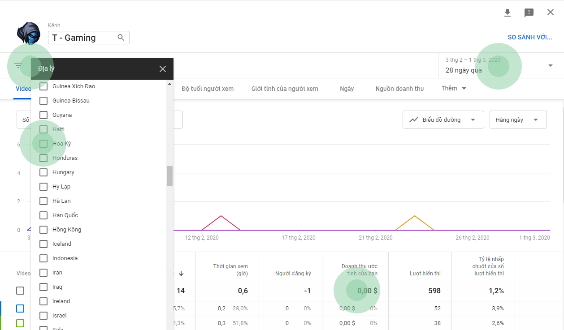Viewport: 564px width, 330px height.
Task: Click the watch time percentage 51,8%
Action: [240, 323]
